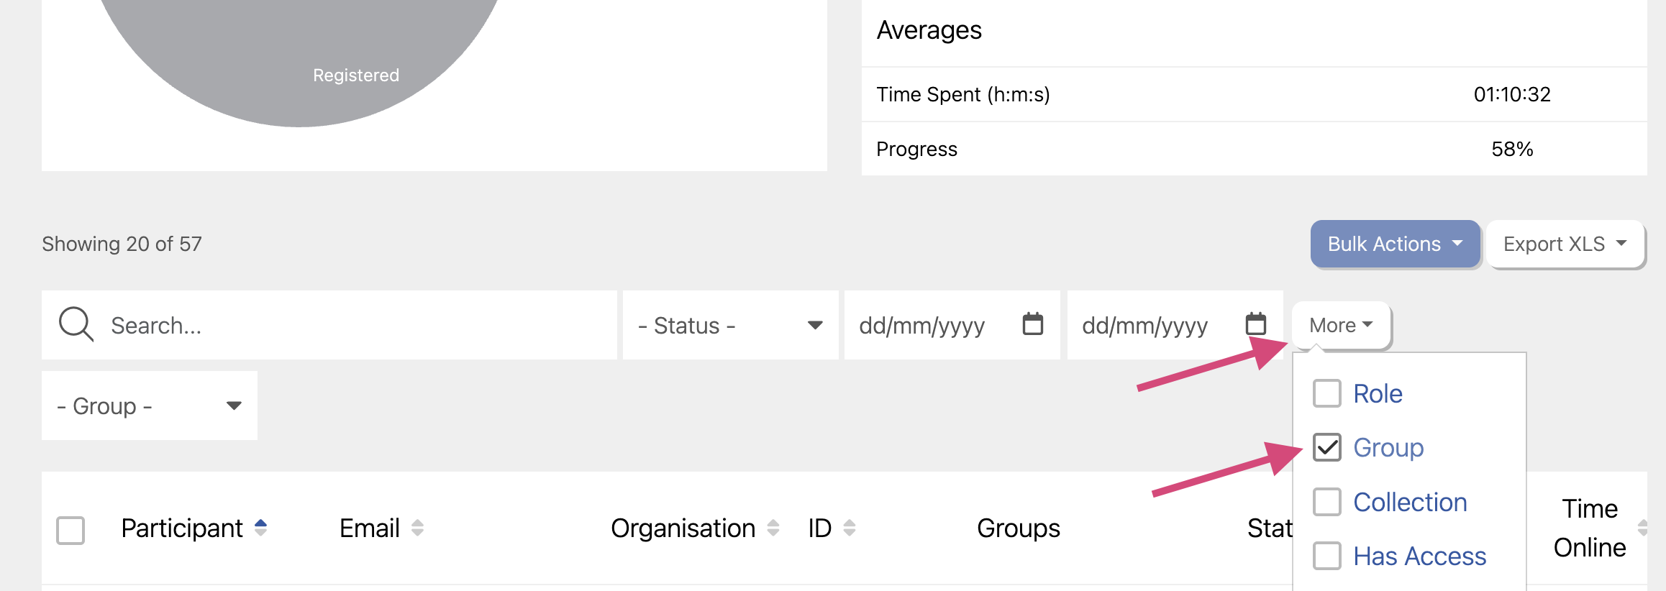
Task: Expand the Group filter dropdown
Action: [149, 406]
